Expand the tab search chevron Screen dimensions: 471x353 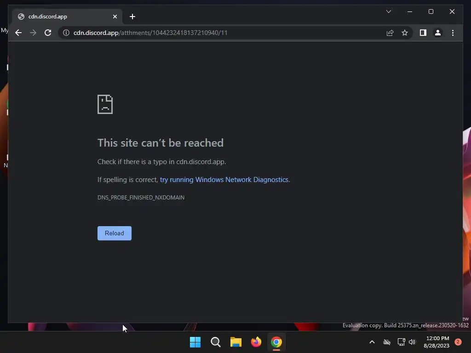[x=388, y=11]
